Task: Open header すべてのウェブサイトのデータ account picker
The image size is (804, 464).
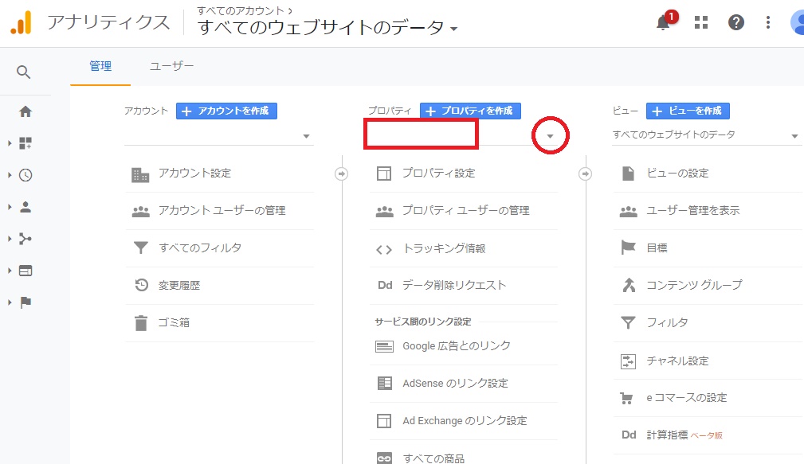Action: (x=327, y=27)
